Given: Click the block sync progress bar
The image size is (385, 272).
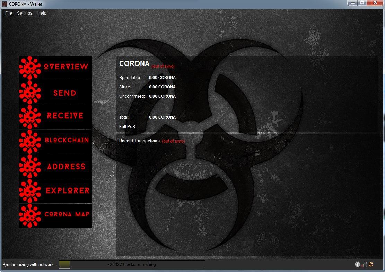Looking at the screenshot, I should pos(132,265).
